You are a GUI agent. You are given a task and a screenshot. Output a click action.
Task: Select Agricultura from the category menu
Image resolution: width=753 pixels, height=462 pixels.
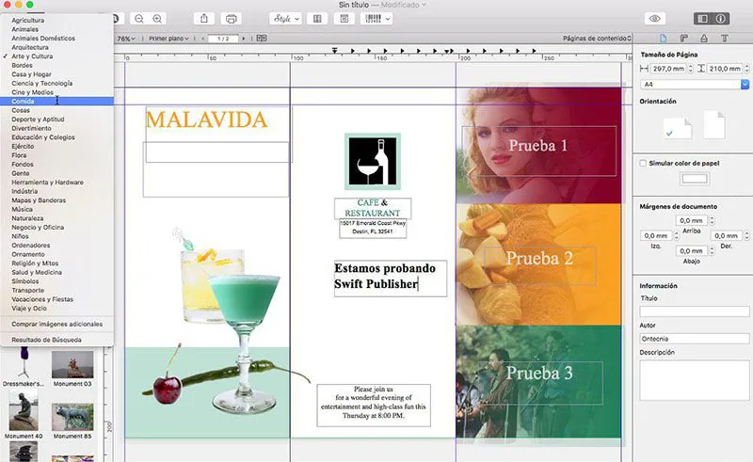point(56,21)
